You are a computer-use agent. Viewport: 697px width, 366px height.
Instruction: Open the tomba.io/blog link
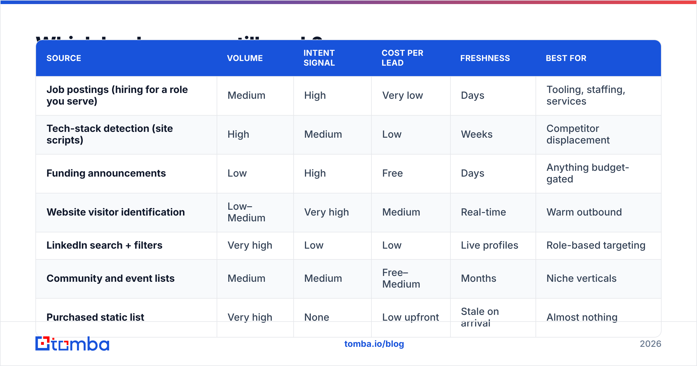click(x=374, y=344)
